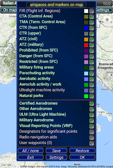This screenshot has height=168, width=113.
Task: Confirm with the OK button
Action: (x=82, y=157)
